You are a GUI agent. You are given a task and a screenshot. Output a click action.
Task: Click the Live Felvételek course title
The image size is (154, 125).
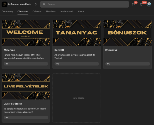[13, 104]
